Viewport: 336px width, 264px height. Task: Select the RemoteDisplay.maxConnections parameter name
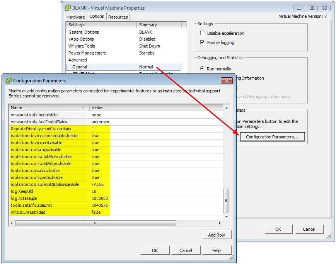point(41,129)
